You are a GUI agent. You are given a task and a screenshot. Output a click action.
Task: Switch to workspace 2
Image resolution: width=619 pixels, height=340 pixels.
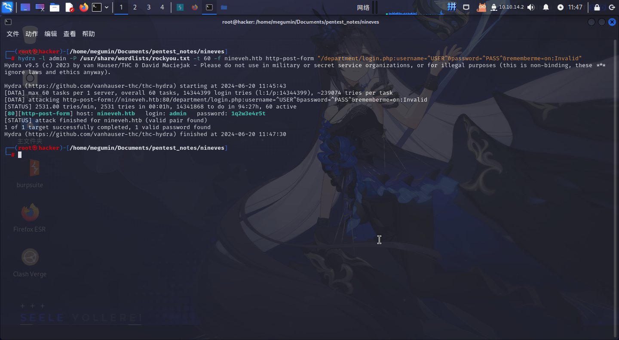click(x=135, y=7)
